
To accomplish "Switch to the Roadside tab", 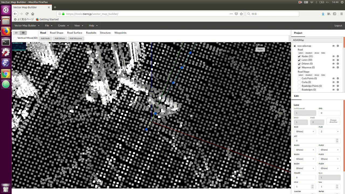I will [91, 33].
